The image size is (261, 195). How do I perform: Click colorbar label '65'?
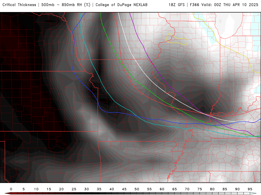[175, 189]
